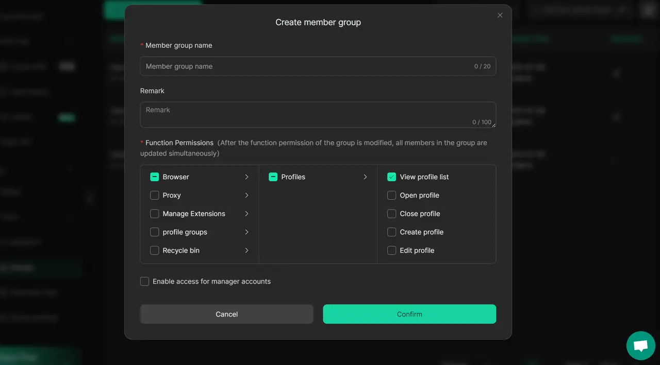Image resolution: width=660 pixels, height=365 pixels.
Task: Check the Close profile option
Action: point(391,214)
